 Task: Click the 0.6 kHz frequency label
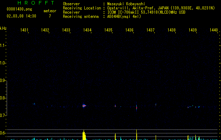point(3,133)
